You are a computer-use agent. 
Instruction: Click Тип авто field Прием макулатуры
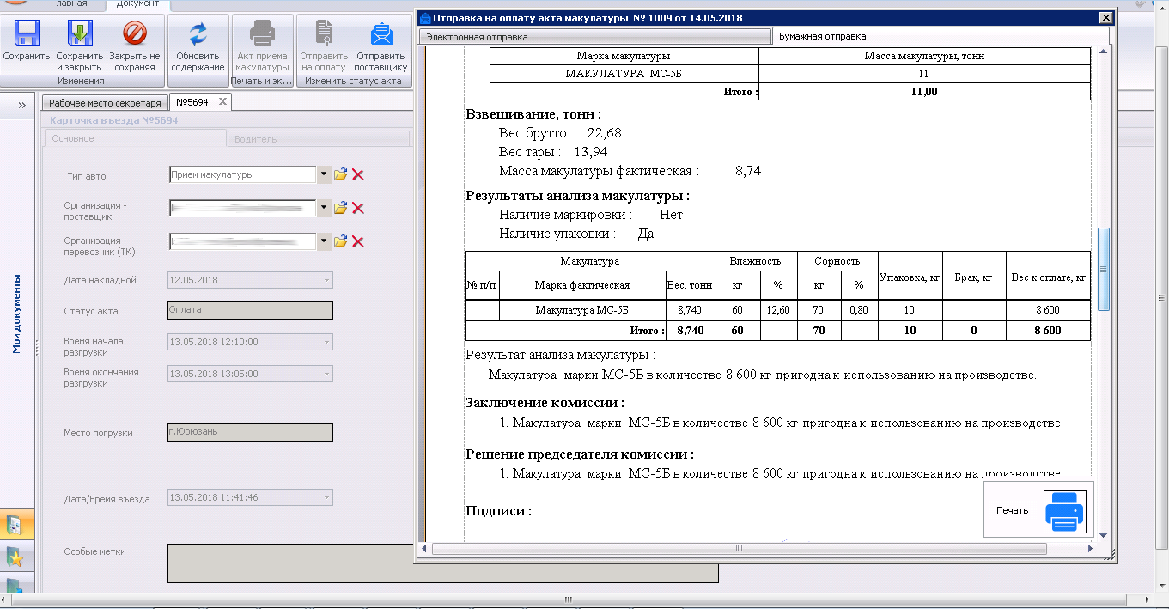[x=243, y=174]
